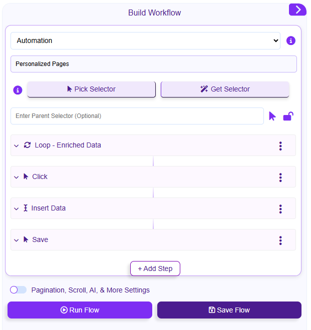This screenshot has width=311, height=330.
Task: Expand the Click step chevron
Action: tap(17, 177)
